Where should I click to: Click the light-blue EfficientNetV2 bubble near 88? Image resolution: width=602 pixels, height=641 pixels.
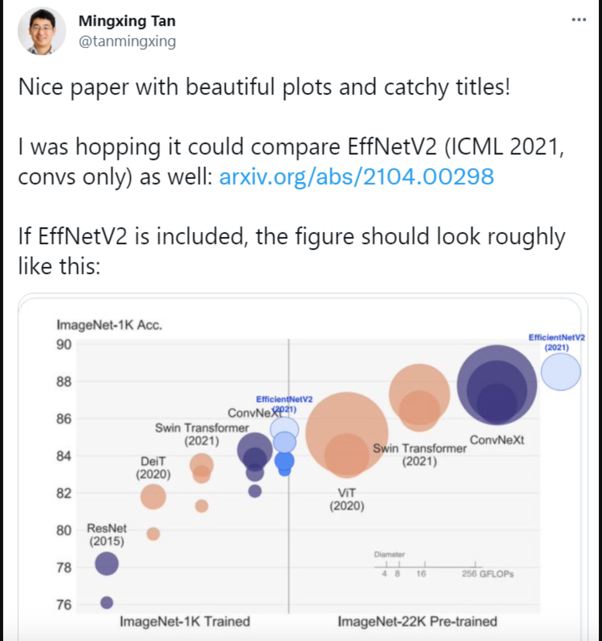pos(561,372)
